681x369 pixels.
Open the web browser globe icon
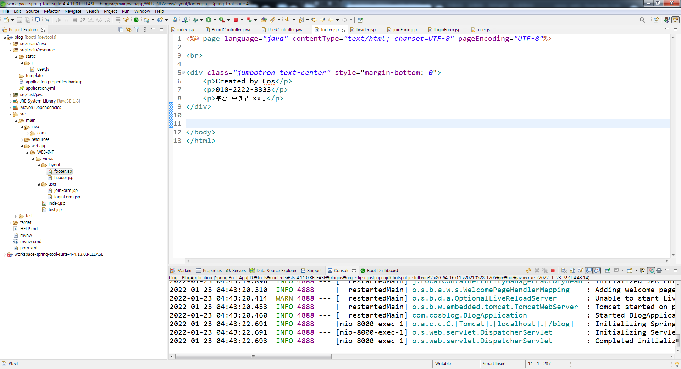point(175,20)
